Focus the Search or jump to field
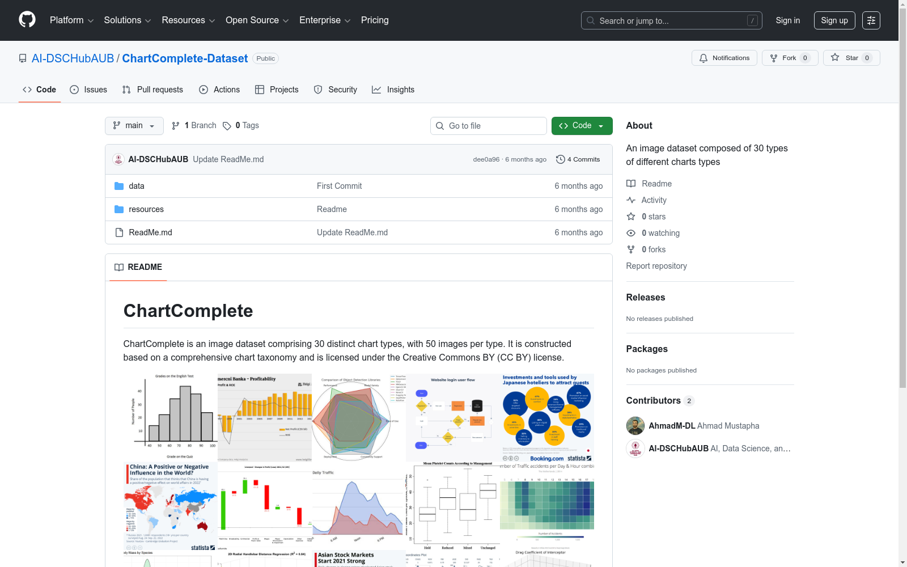907x567 pixels. 672,20
